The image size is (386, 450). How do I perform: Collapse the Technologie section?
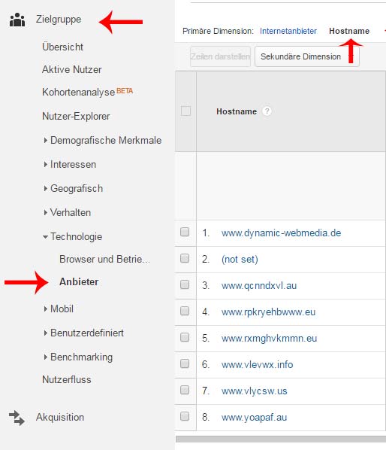click(45, 237)
